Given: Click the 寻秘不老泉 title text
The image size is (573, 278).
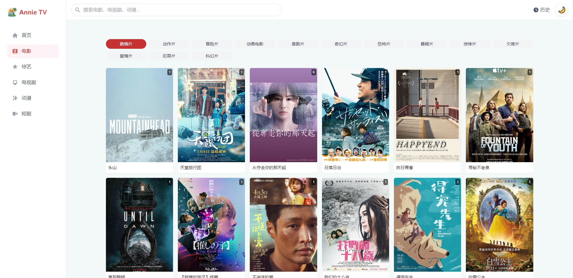Looking at the screenshot, I should pyautogui.click(x=479, y=168).
